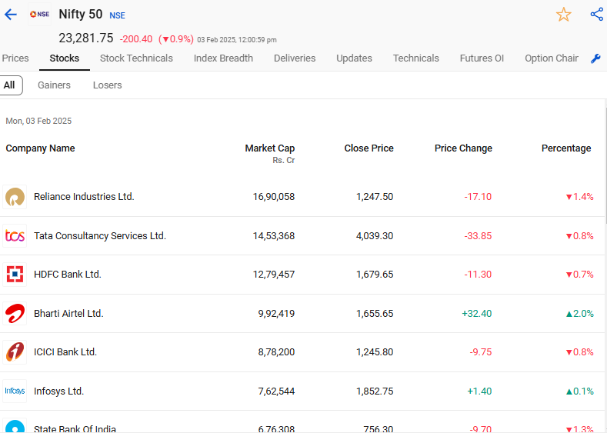This screenshot has height=433, width=607.
Task: Click TCS close price 4,039.30
Action: [375, 235]
